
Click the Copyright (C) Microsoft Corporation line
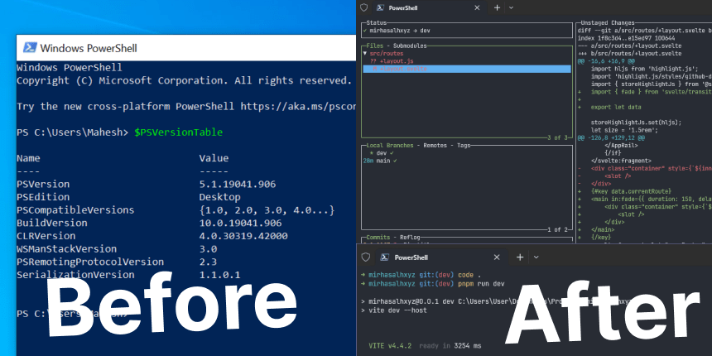click(184, 81)
